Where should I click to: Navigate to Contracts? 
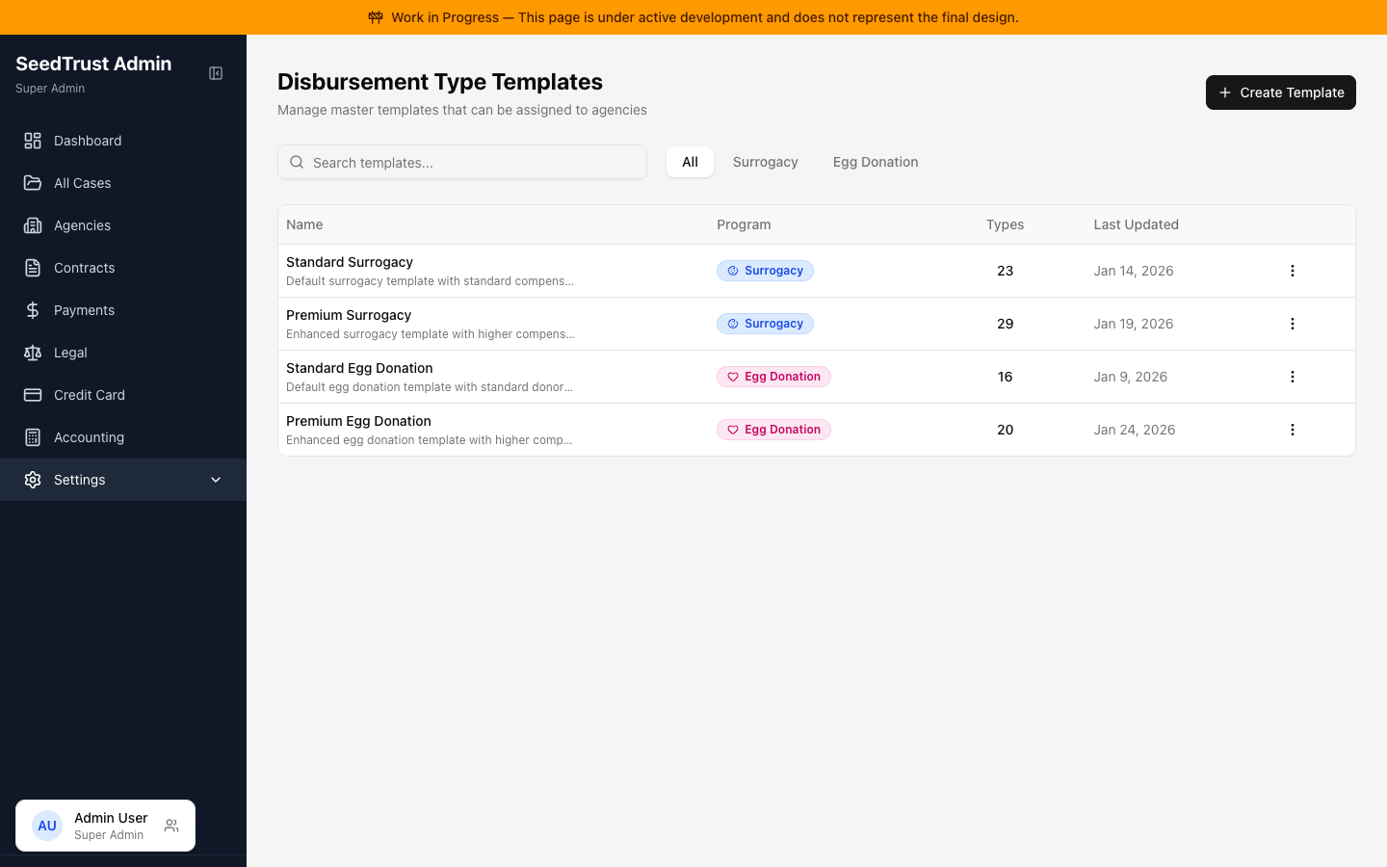pos(123,268)
